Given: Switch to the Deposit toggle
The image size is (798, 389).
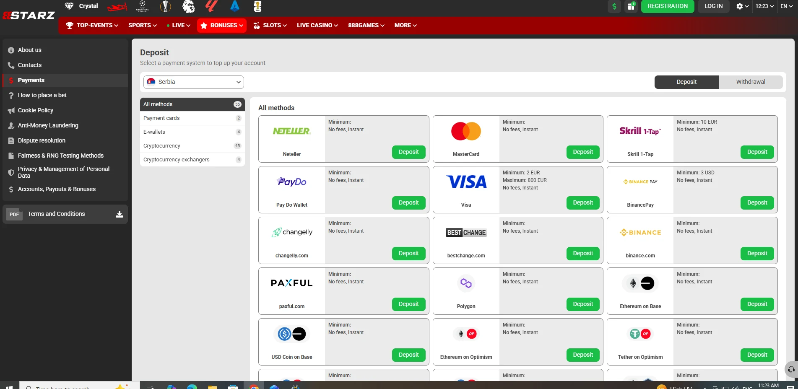Looking at the screenshot, I should (x=686, y=82).
